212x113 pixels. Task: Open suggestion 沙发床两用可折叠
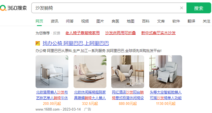pyautogui.click(x=120, y=33)
